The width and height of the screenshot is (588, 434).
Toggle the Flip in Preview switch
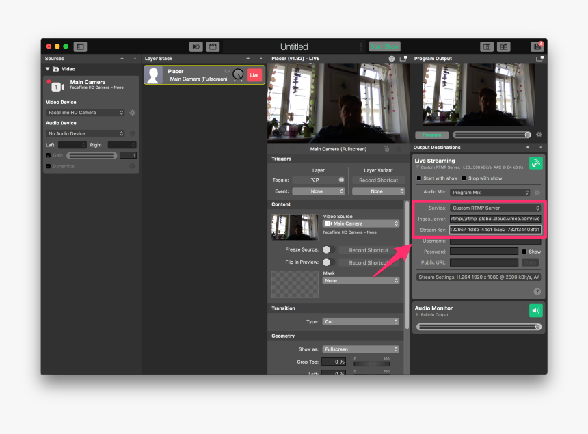(328, 262)
